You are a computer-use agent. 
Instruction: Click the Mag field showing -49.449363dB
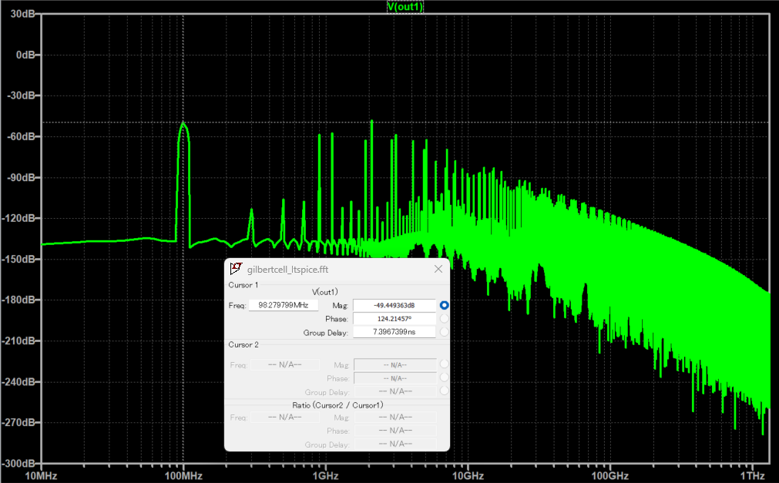pyautogui.click(x=395, y=304)
